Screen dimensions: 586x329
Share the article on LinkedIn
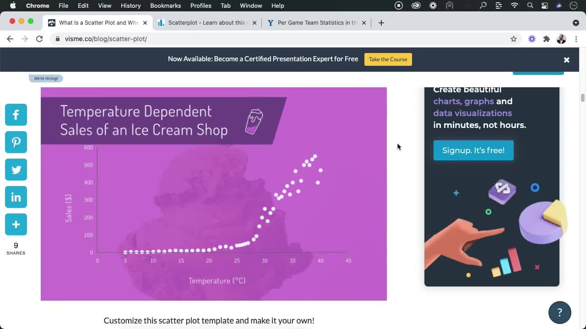[x=16, y=197]
